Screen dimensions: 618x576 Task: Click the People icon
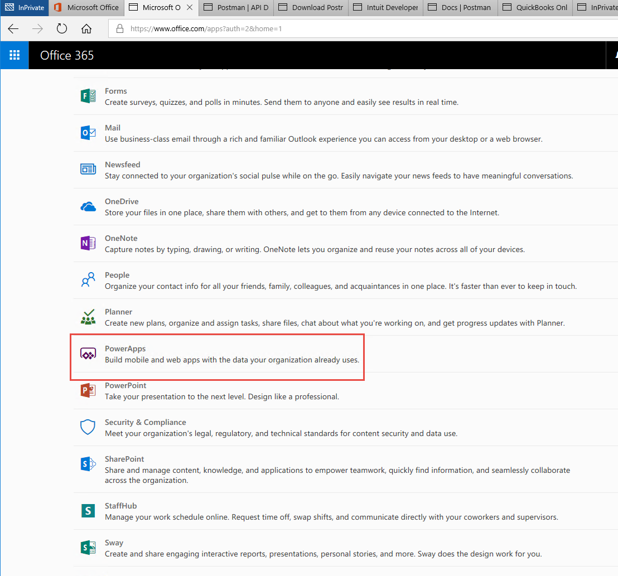[88, 280]
